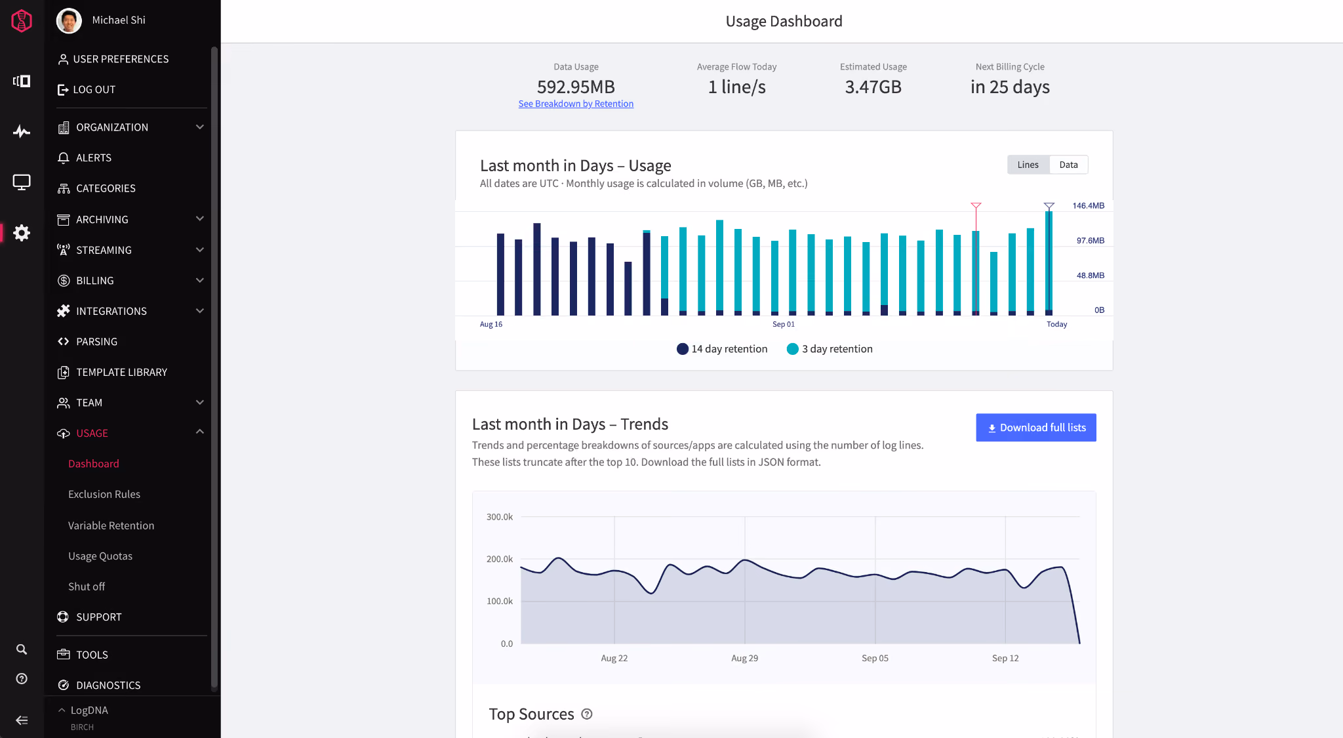Switch usage chart to Data view
The width and height of the screenshot is (1343, 738).
pos(1068,165)
